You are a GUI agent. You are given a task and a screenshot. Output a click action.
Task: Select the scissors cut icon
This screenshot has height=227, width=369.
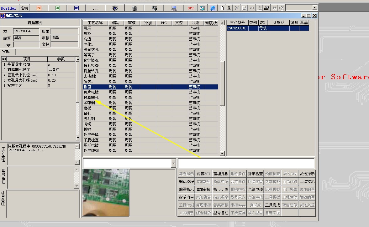click(x=229, y=8)
